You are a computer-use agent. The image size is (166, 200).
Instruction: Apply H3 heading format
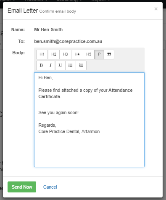coord(66,54)
